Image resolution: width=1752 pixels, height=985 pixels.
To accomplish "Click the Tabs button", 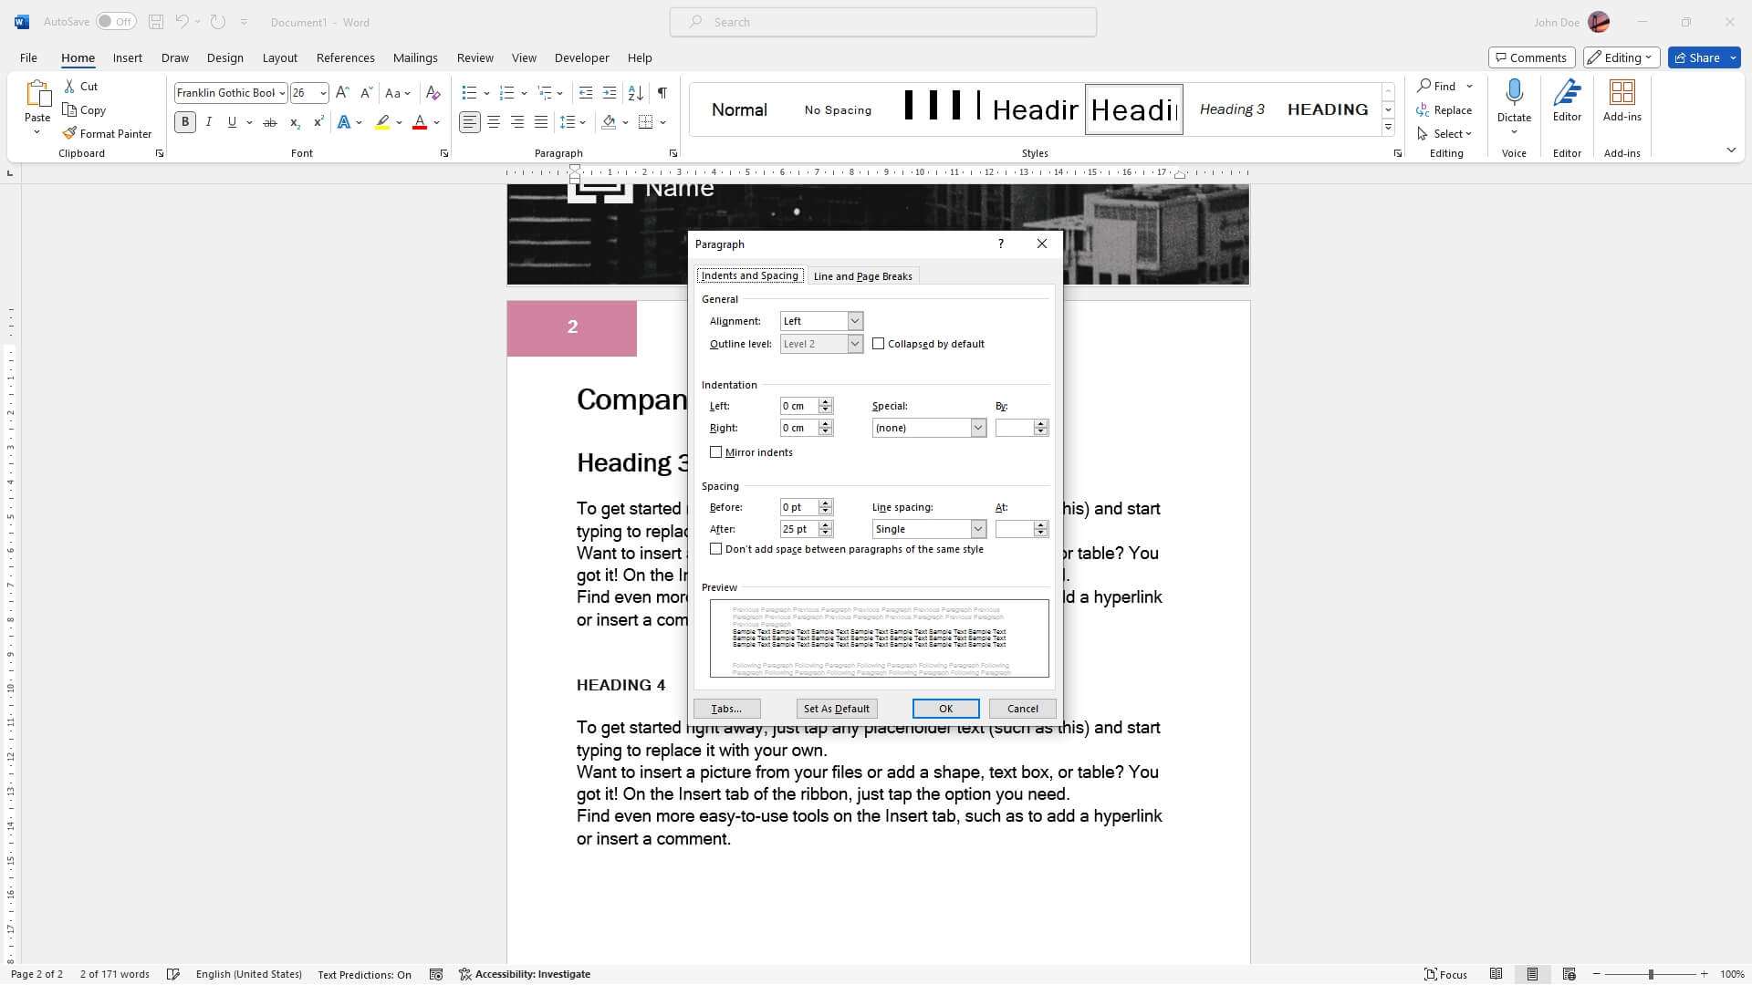I will pos(726,709).
